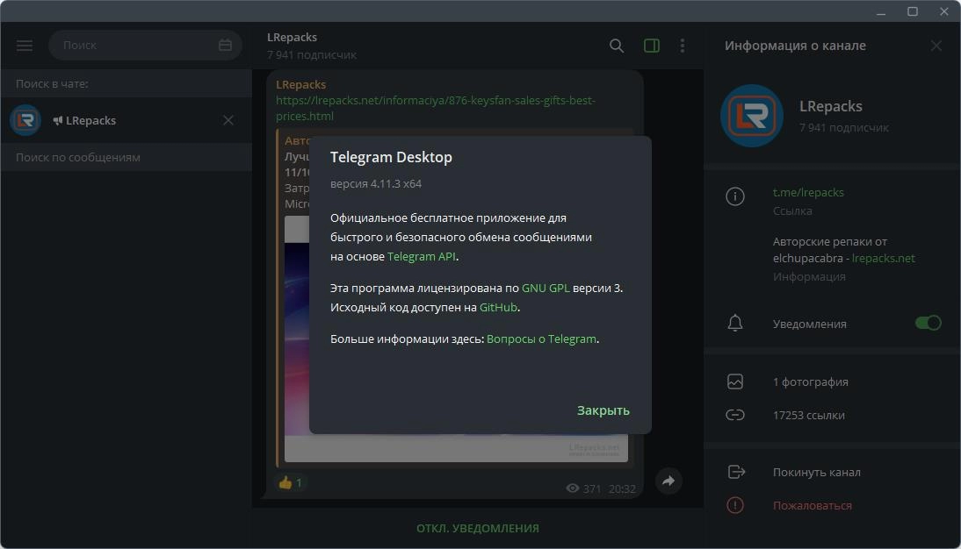The width and height of the screenshot is (961, 549).
Task: Select Пожаловаться to report channel
Action: (812, 505)
